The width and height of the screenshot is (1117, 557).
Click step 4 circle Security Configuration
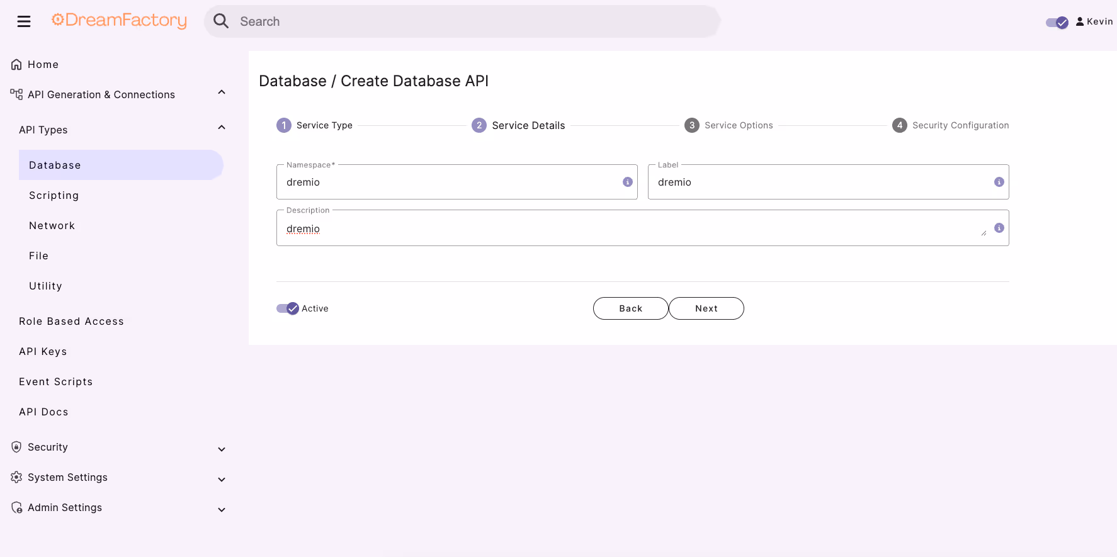pos(900,125)
